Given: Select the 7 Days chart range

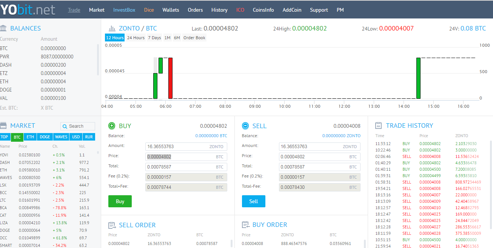Looking at the screenshot, I should click(x=154, y=38).
